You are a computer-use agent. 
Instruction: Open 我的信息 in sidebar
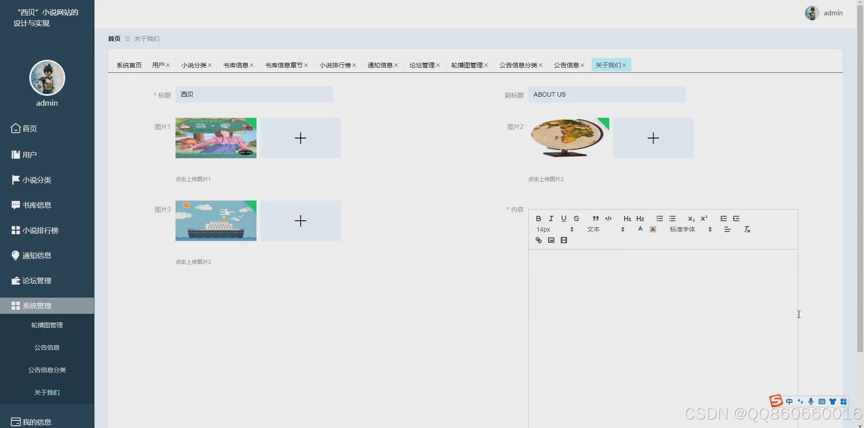tap(47, 422)
